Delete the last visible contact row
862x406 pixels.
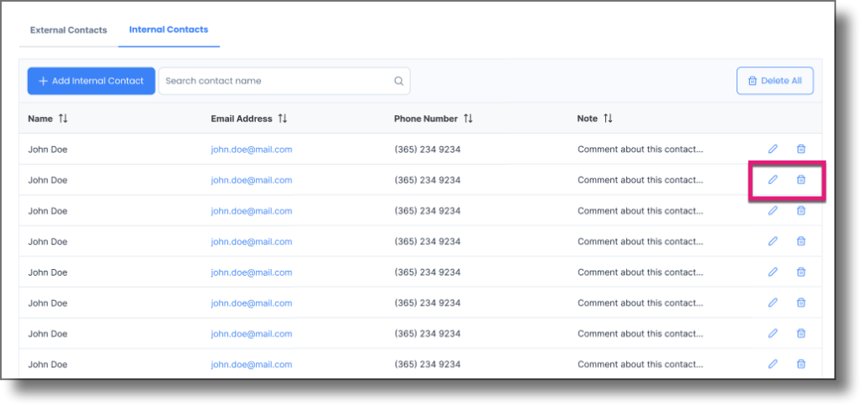[801, 364]
